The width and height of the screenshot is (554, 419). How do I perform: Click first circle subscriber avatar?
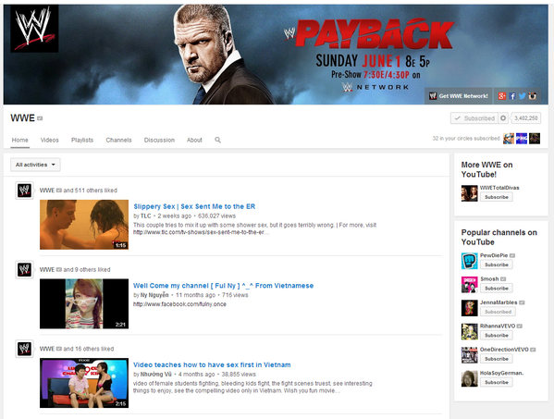[x=509, y=139]
